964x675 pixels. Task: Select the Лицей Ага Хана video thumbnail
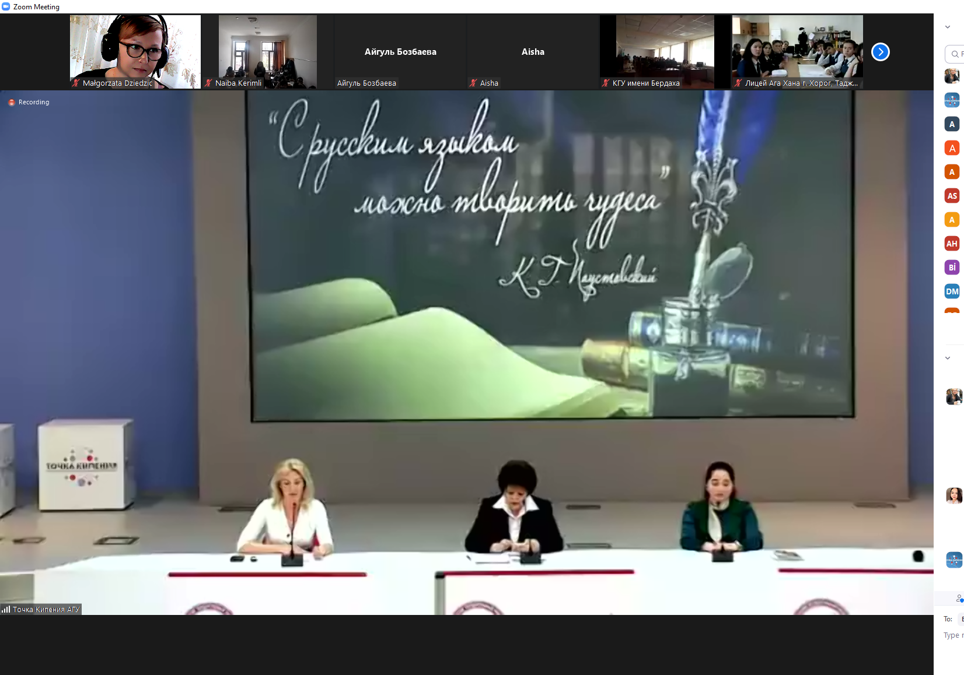[x=797, y=52]
